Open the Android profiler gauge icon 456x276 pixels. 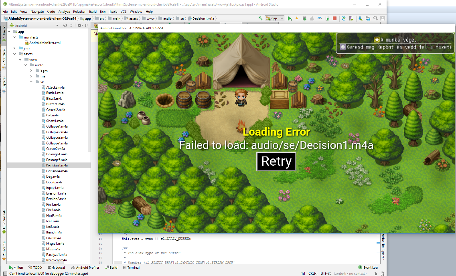coord(320,18)
